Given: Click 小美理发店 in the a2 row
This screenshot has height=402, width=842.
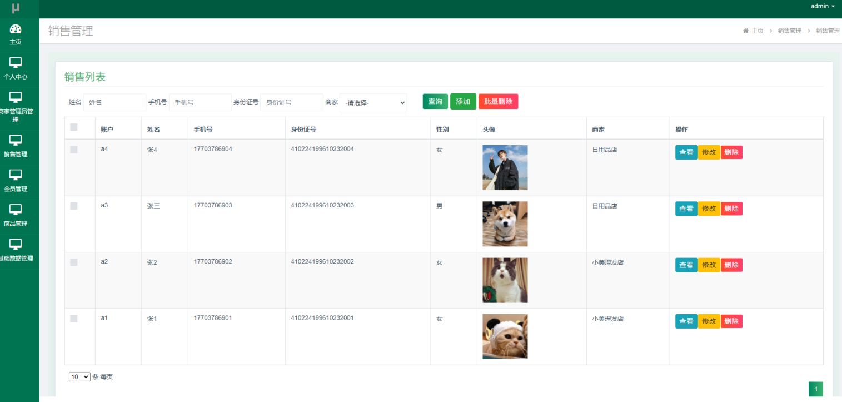Looking at the screenshot, I should pyautogui.click(x=607, y=262).
